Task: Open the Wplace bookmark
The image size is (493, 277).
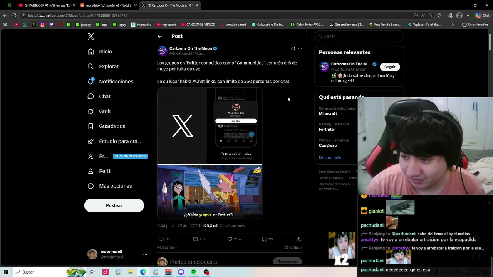Action: [424, 25]
